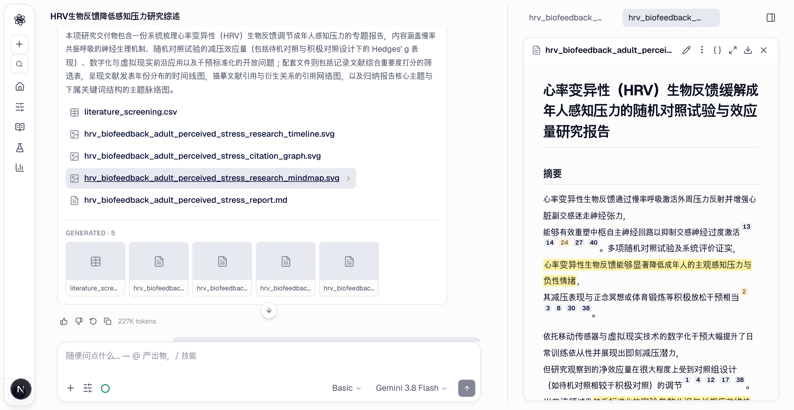794x410 pixels.
Task: Open user avatar N profile
Action: pyautogui.click(x=21, y=389)
